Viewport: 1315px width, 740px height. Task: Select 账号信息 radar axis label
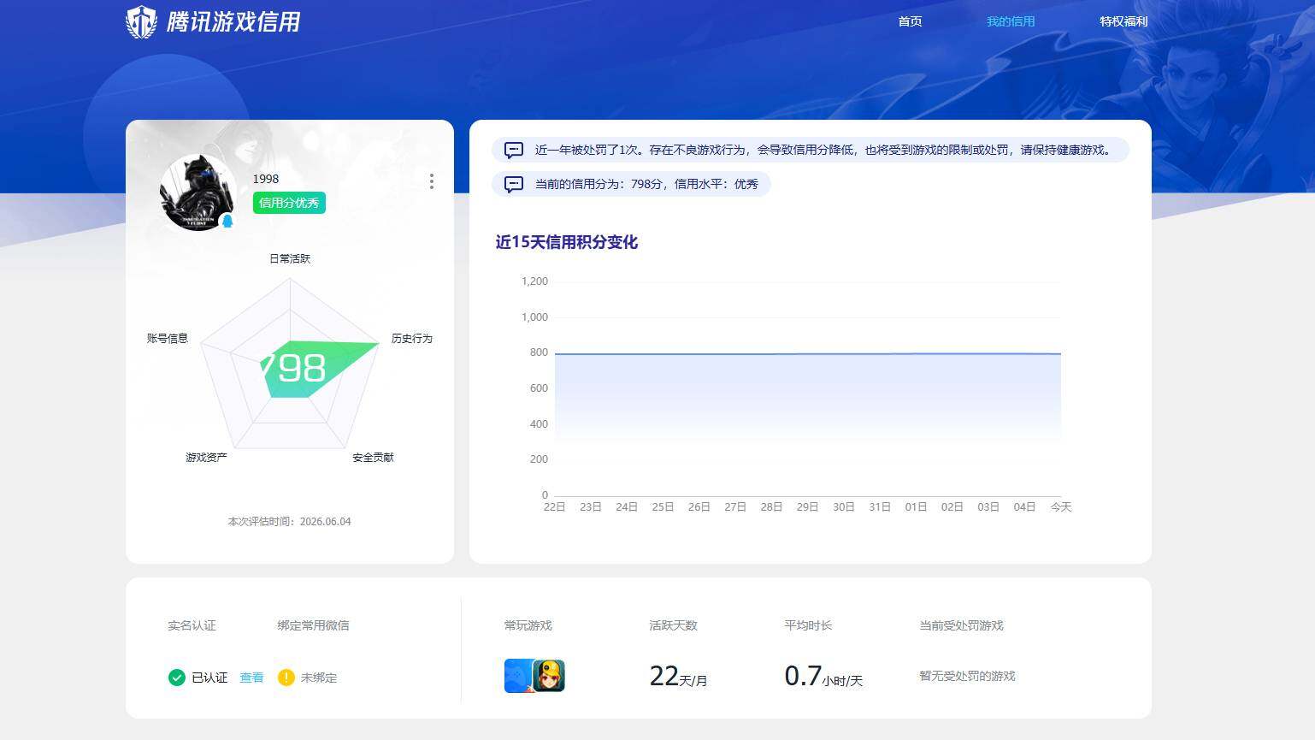point(168,338)
